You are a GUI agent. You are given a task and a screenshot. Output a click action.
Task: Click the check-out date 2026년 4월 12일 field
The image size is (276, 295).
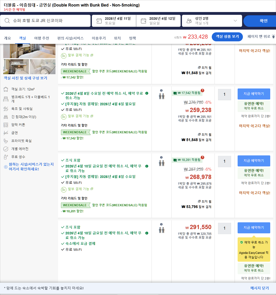tap(158, 21)
